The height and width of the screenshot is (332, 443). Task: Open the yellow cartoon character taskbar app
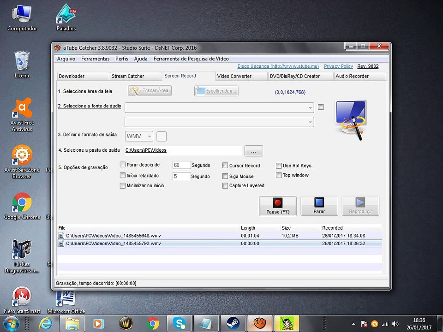(x=287, y=324)
